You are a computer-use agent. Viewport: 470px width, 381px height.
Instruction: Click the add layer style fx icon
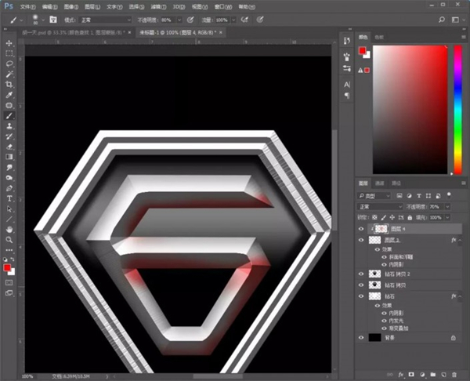click(400, 375)
